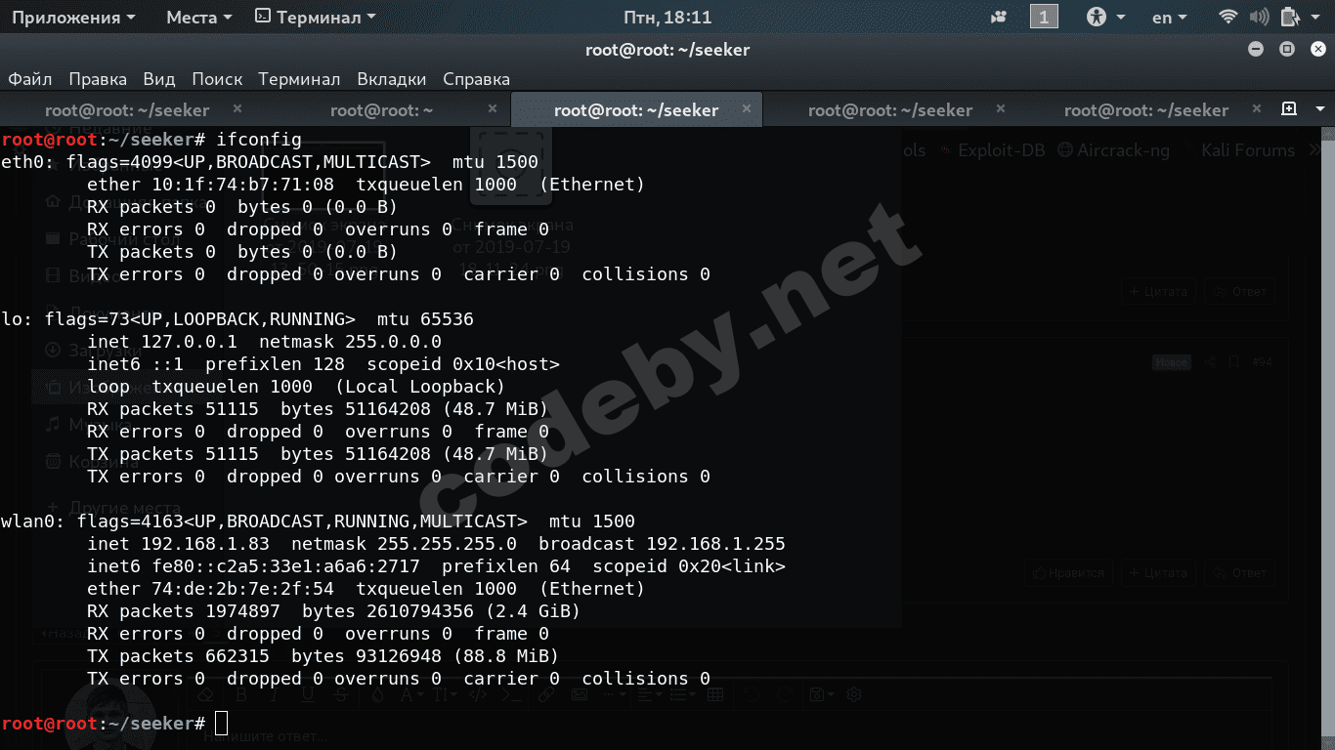Open Kali Forums bookmark in browser behind
This screenshot has width=1335, height=750.
(x=1248, y=150)
